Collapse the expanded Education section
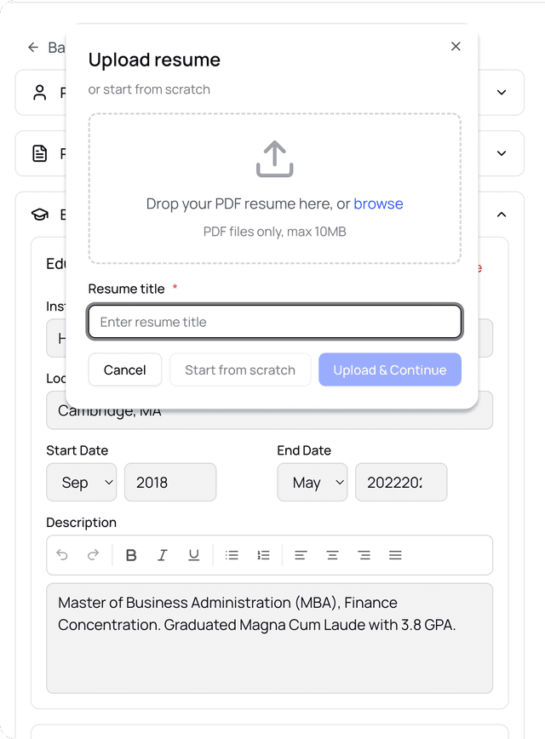The width and height of the screenshot is (545, 739). [502, 215]
